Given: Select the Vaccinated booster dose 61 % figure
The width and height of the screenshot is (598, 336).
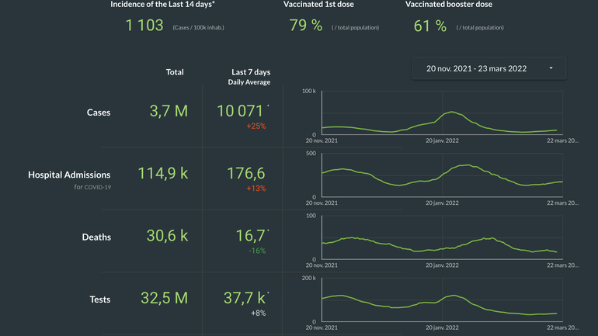Looking at the screenshot, I should click(x=429, y=26).
